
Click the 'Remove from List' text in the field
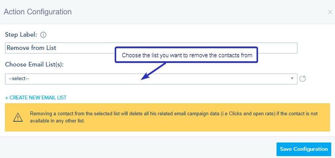(x=31, y=48)
